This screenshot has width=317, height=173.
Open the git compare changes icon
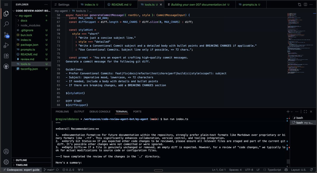tap(299, 4)
